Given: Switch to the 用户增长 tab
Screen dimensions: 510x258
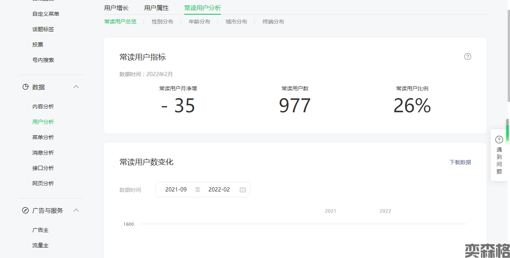Looking at the screenshot, I should pos(116,8).
